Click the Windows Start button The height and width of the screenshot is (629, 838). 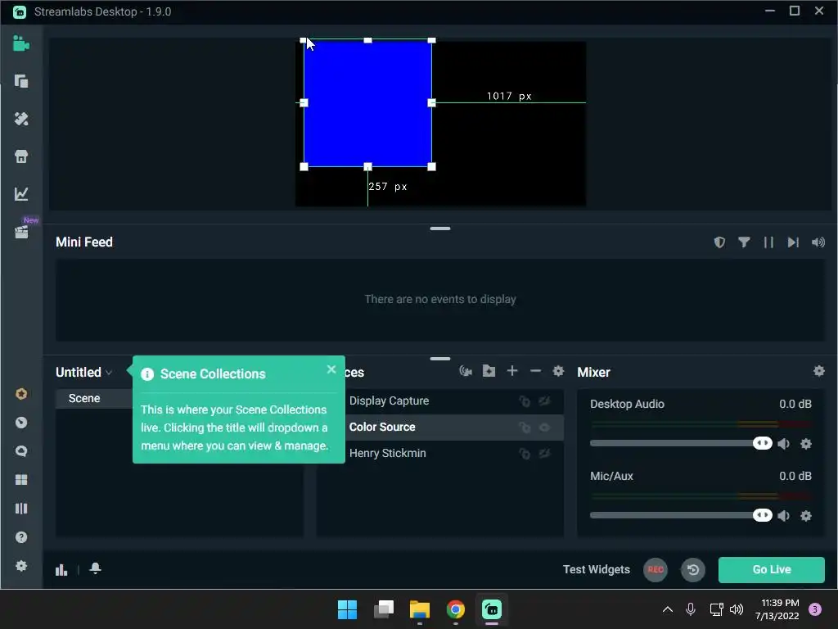point(347,609)
